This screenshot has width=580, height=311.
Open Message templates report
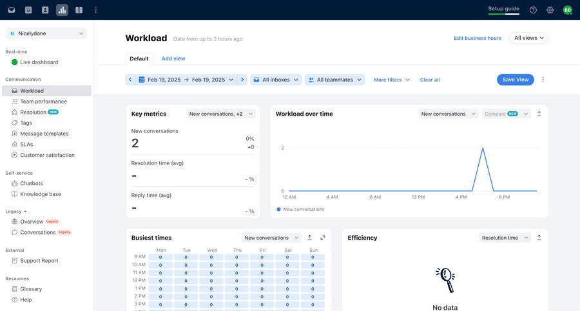44,134
